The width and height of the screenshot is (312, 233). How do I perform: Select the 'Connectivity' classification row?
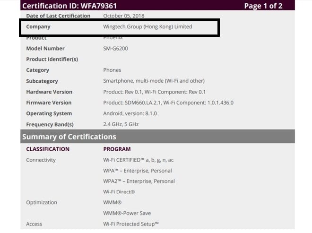click(41, 160)
